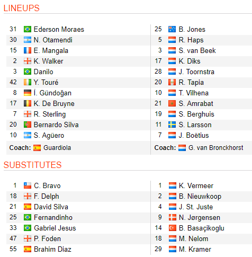Open P. Foden substitute link
252x257 pixels.
(x=47, y=238)
